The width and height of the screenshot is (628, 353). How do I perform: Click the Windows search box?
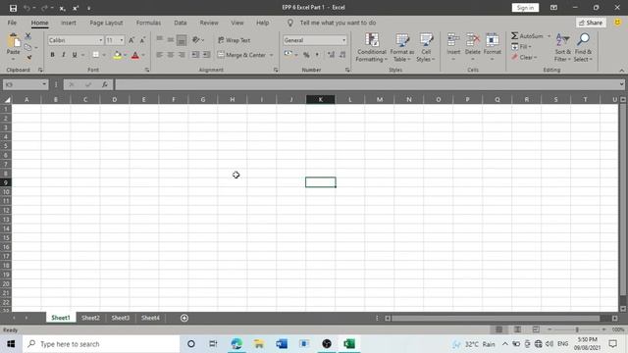(101, 344)
